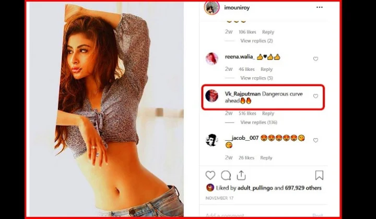Screen dimensions: 376x219
Task: Expand View replies (2) thread
Action: point(256,41)
